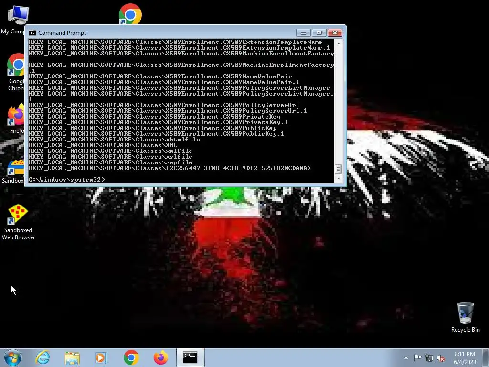The height and width of the screenshot is (367, 489).
Task: Open the Google Chrome desktop shortcut beside the Command Prompt
Action: 16,72
